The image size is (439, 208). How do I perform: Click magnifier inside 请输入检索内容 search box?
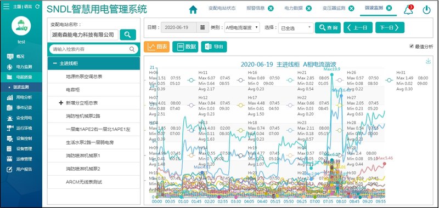pos(132,49)
